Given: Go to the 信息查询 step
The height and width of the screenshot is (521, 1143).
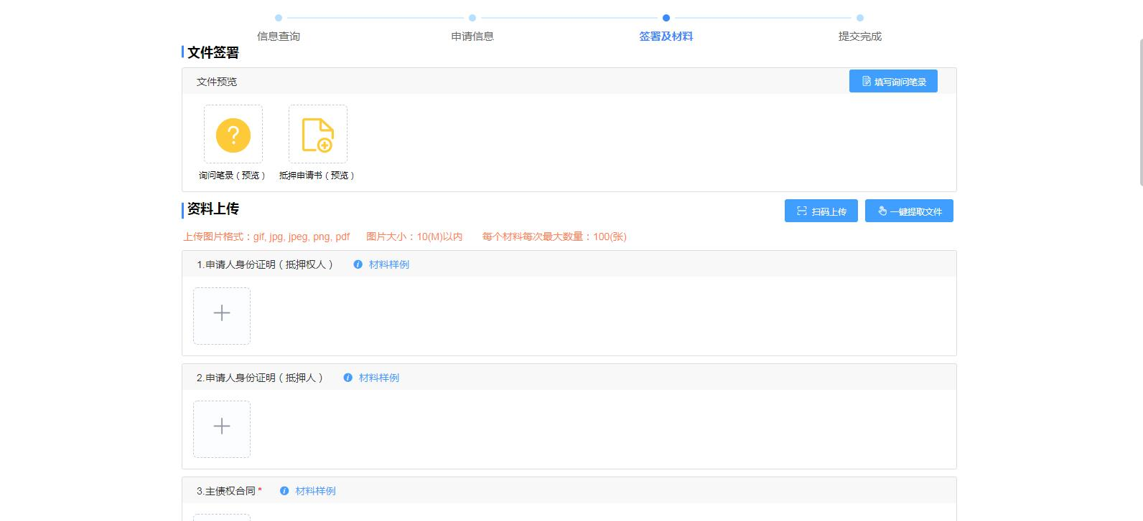Looking at the screenshot, I should click(x=279, y=36).
